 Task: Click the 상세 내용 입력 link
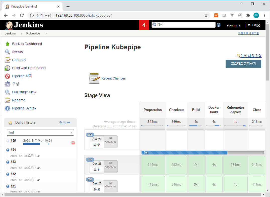tap(251, 56)
